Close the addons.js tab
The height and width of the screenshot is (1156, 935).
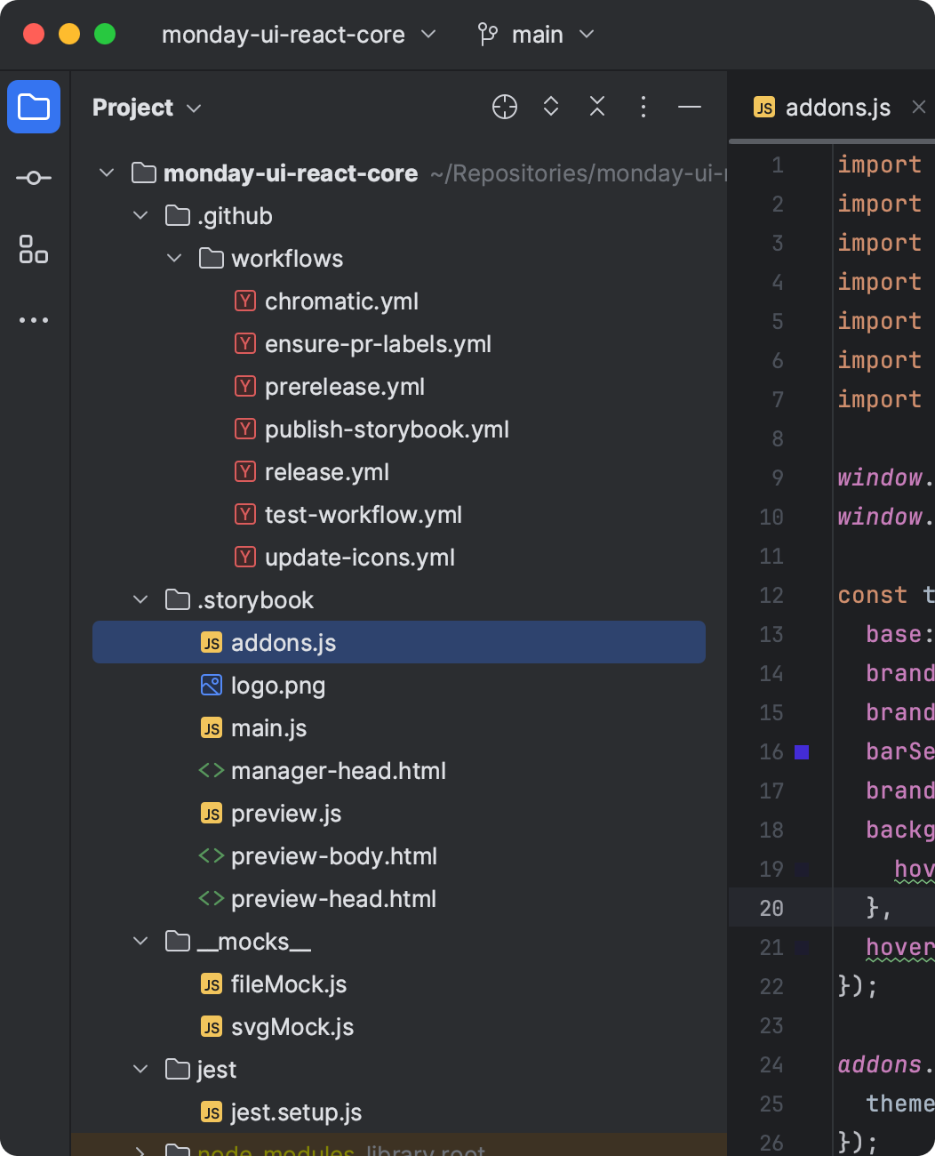pos(919,108)
